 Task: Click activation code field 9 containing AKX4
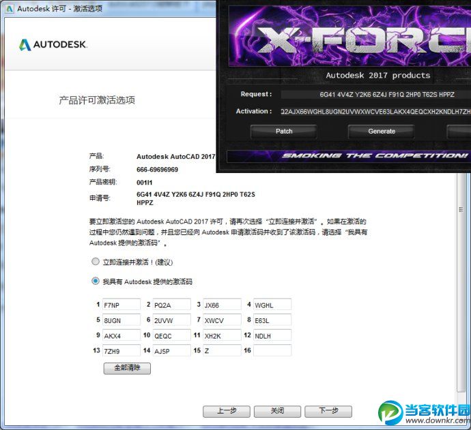(122, 335)
